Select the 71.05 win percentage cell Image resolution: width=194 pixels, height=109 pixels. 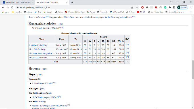click(x=121, y=49)
